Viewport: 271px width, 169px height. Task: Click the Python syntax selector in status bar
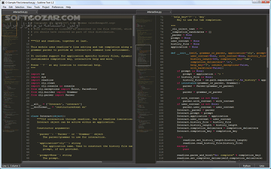pyautogui.click(x=247, y=166)
